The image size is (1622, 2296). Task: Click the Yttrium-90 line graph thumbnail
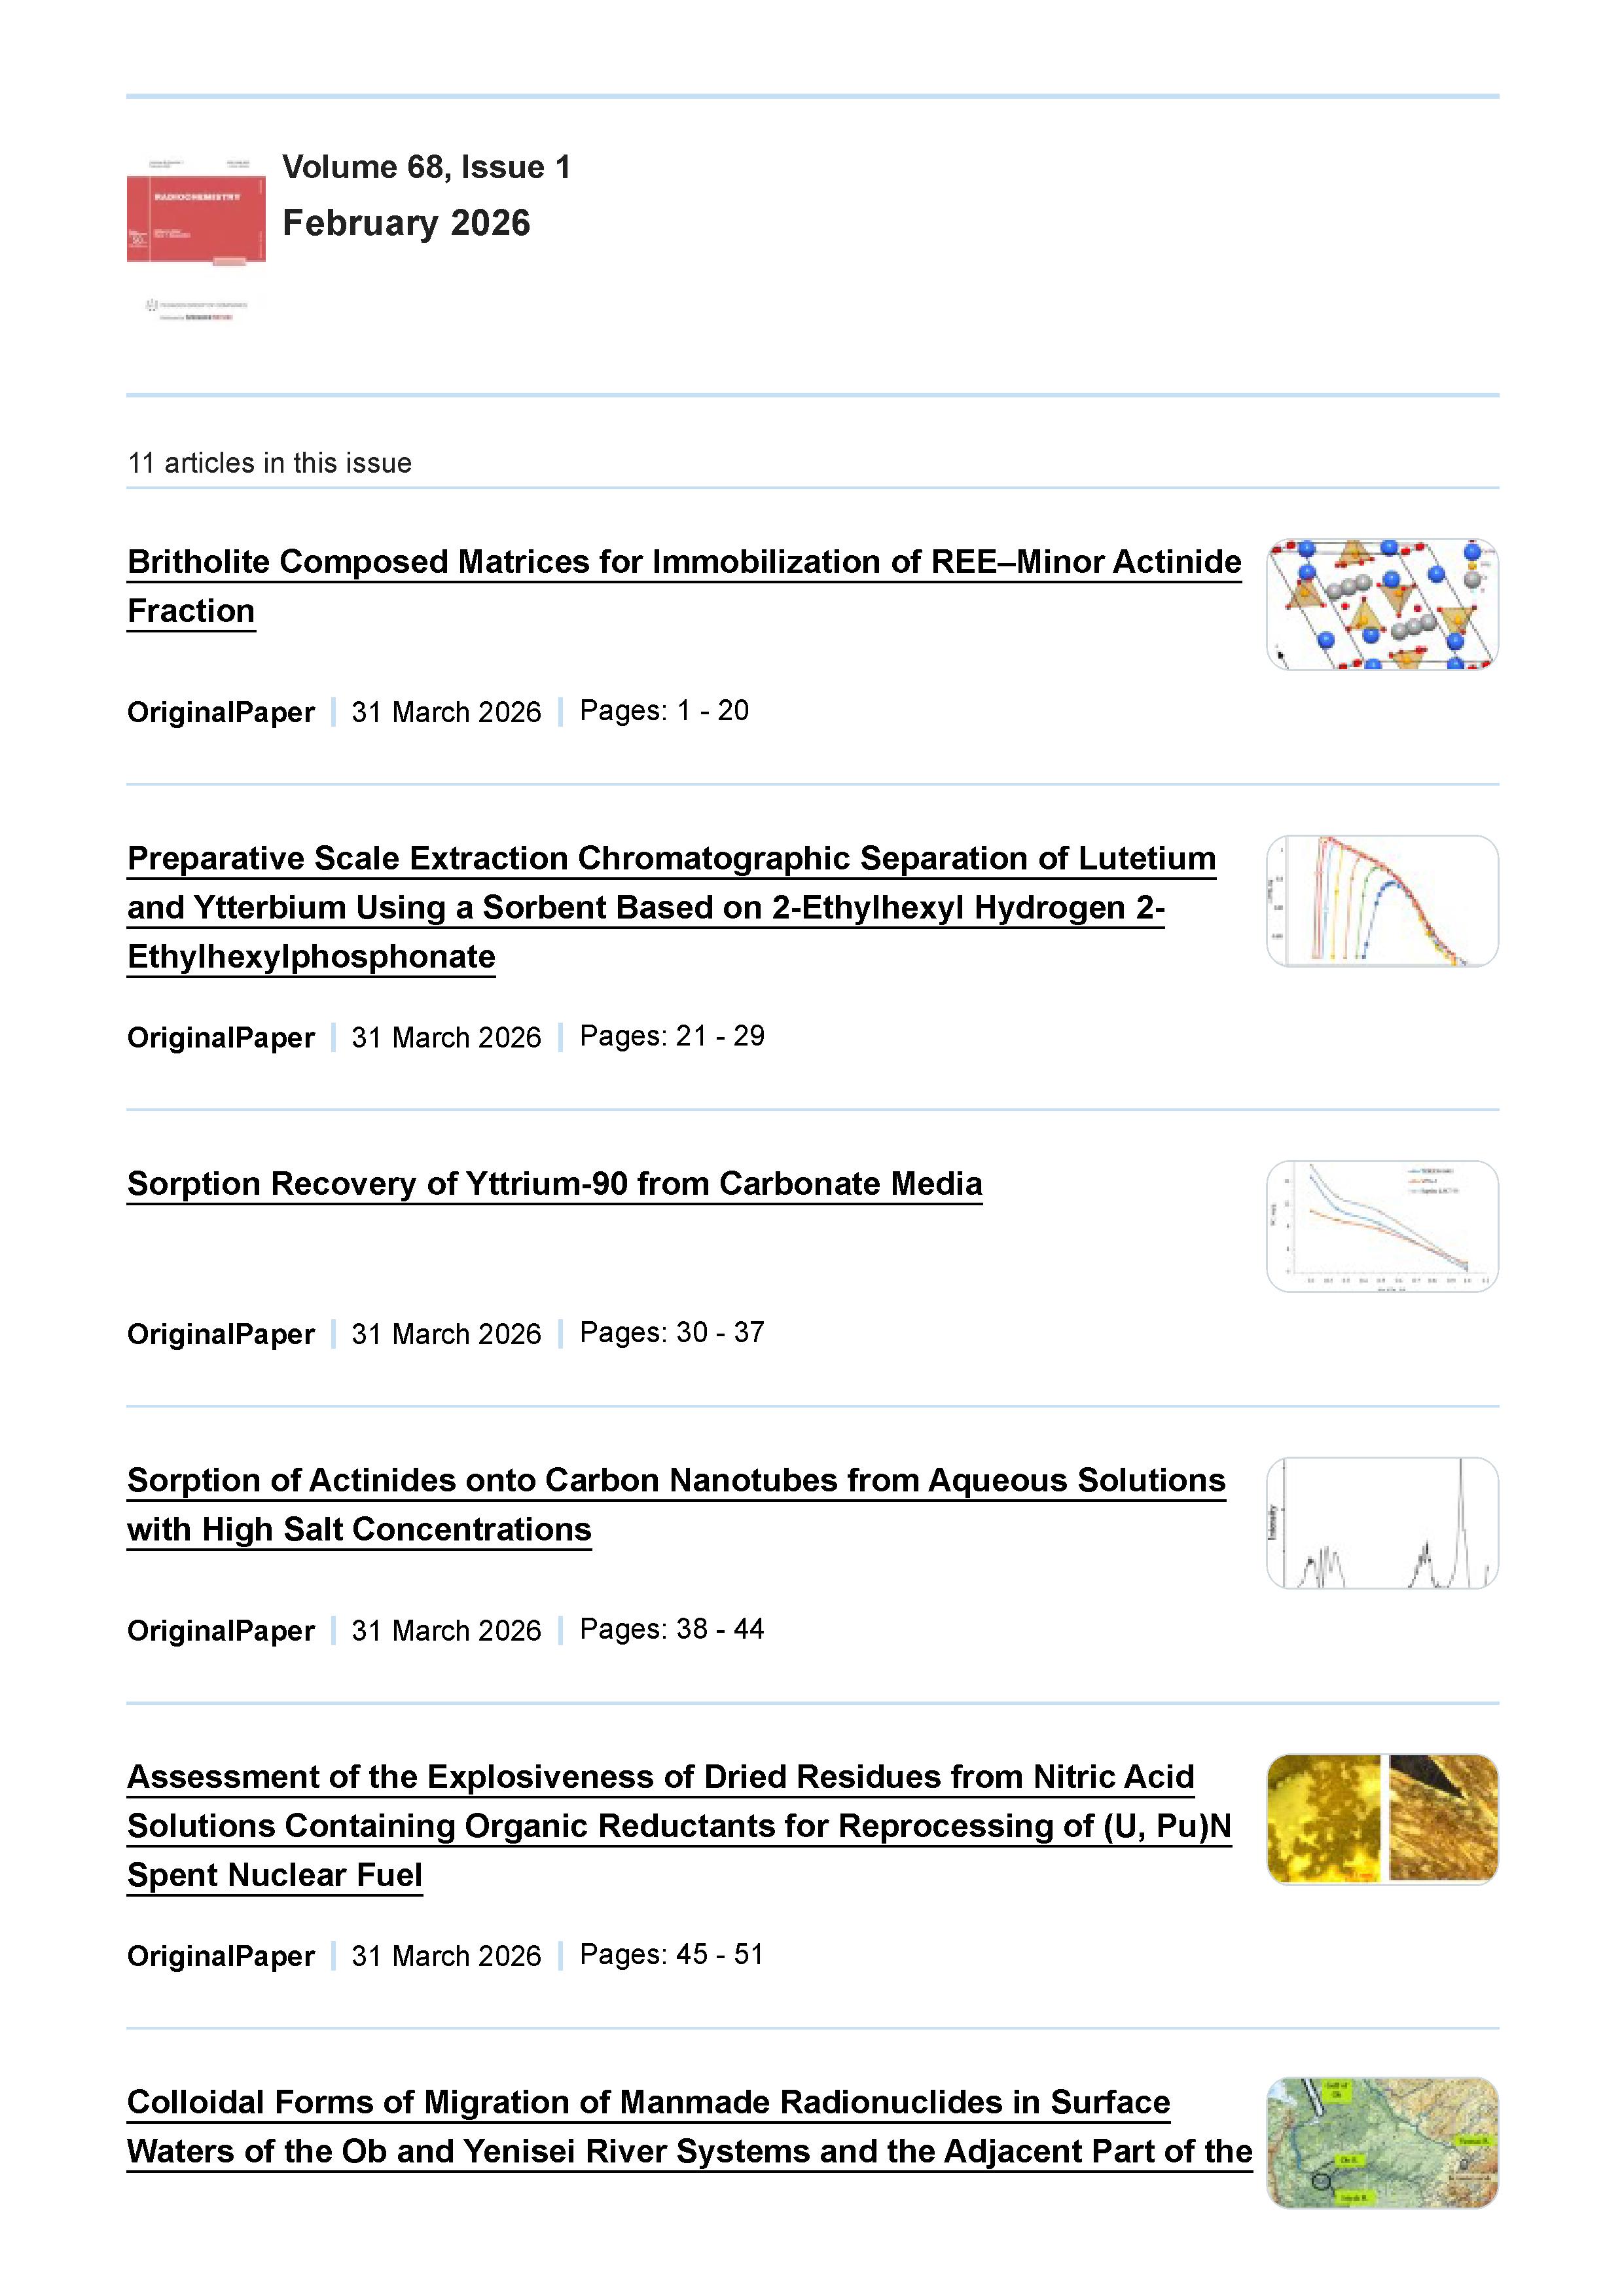[1382, 1226]
